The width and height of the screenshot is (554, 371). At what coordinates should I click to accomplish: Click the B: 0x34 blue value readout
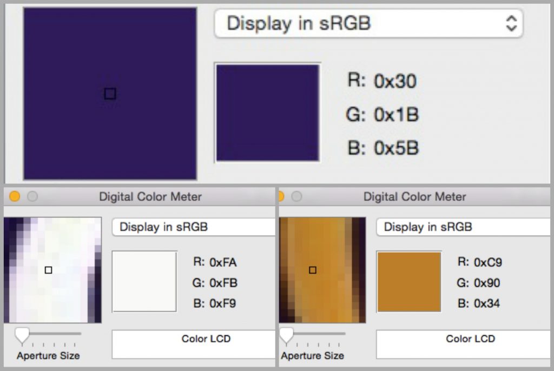click(479, 303)
